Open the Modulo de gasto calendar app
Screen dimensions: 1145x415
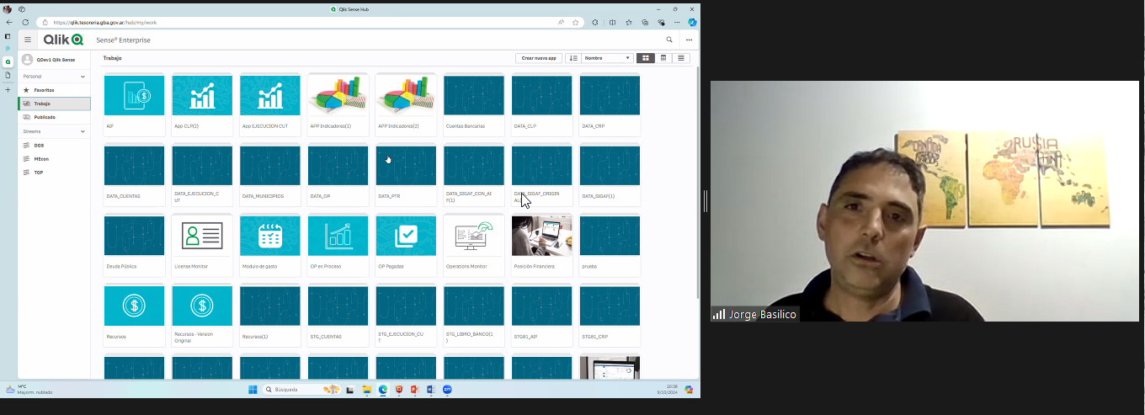[270, 237]
